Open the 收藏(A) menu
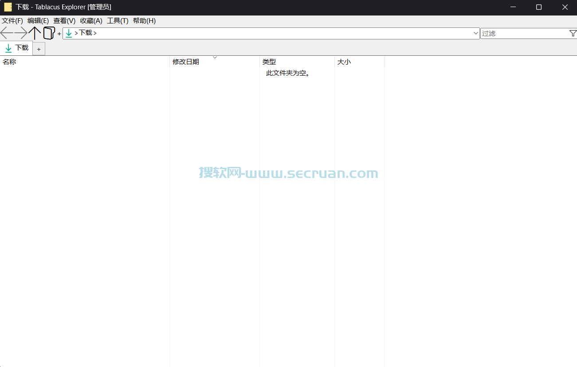The width and height of the screenshot is (577, 367). 91,21
